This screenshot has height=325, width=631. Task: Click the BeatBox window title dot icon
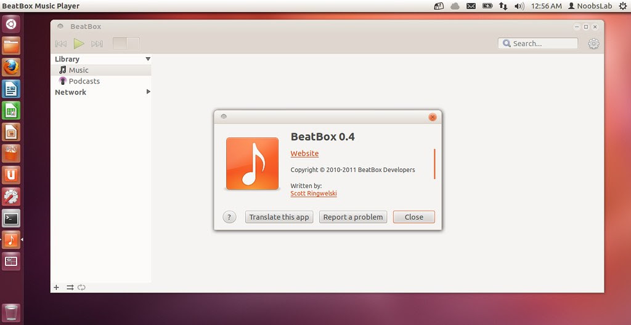click(x=60, y=26)
